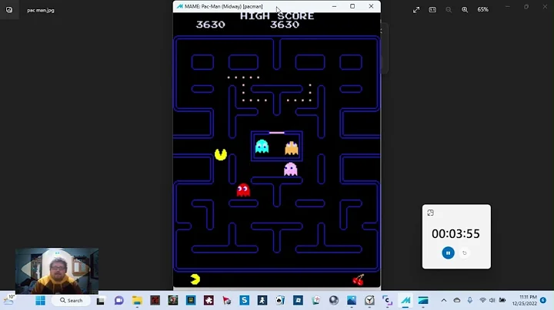
Task: Click the webcam overlay thumbnail
Action: tap(57, 271)
